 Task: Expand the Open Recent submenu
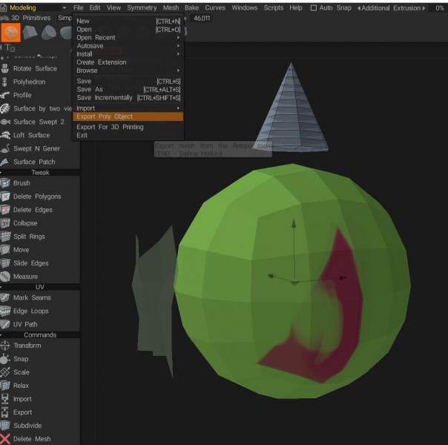[x=178, y=38]
